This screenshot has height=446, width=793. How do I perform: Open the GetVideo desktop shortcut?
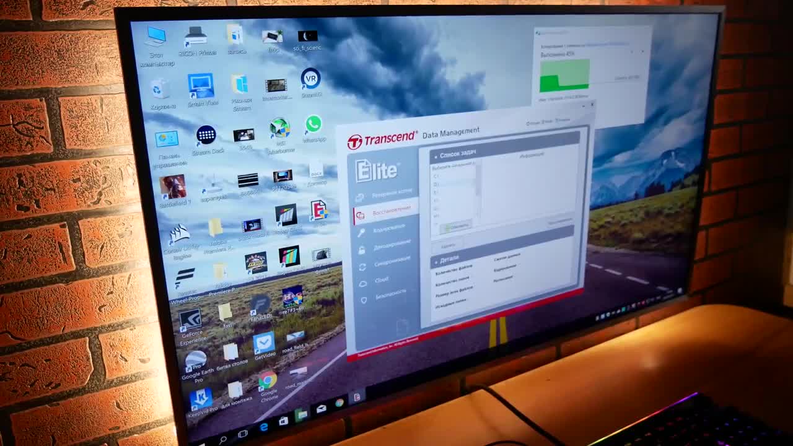[x=265, y=346]
